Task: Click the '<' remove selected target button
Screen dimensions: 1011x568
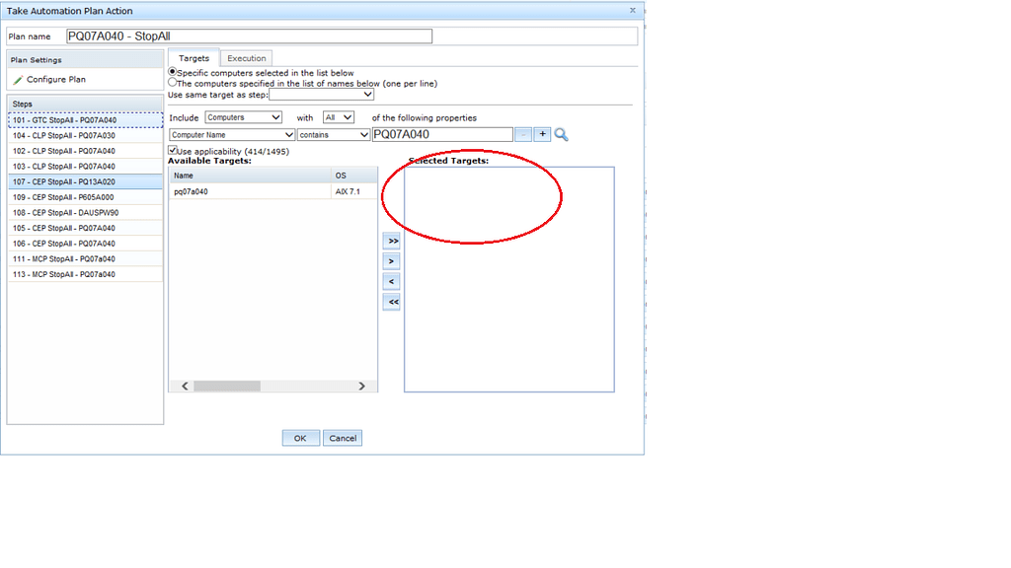Action: click(x=392, y=282)
